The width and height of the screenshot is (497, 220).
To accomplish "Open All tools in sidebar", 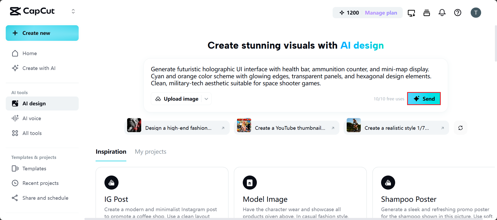I will (x=32, y=133).
